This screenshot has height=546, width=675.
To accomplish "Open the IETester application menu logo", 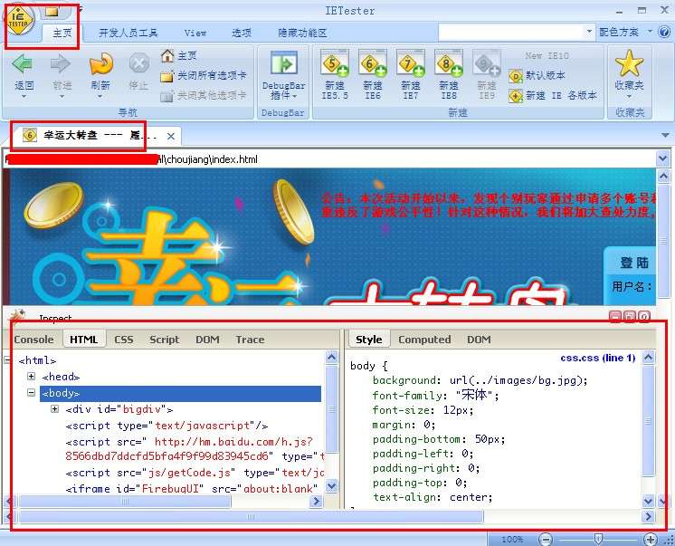I will pos(19,21).
